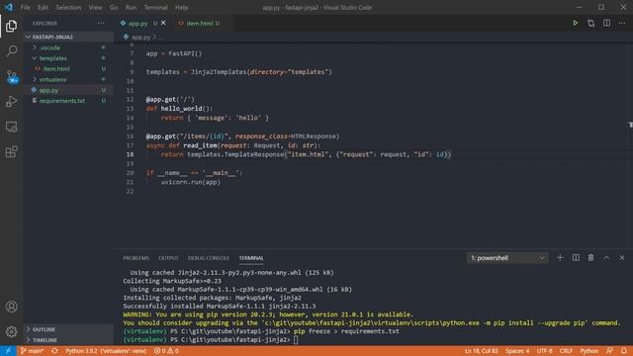633x356 pixels.
Task: Switch to the PROBLEMS panel tab
Action: tap(136, 258)
